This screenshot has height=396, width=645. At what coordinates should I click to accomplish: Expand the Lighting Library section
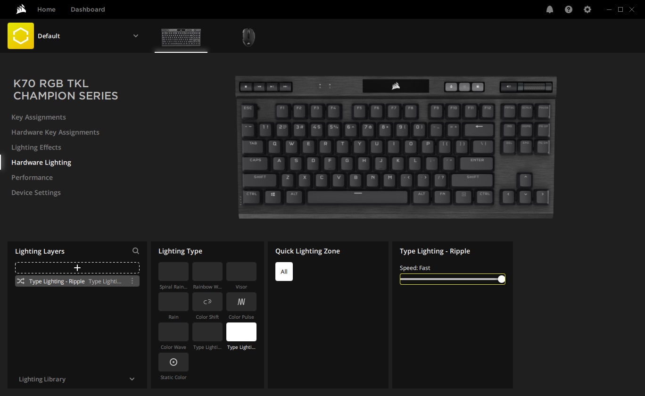[77, 379]
